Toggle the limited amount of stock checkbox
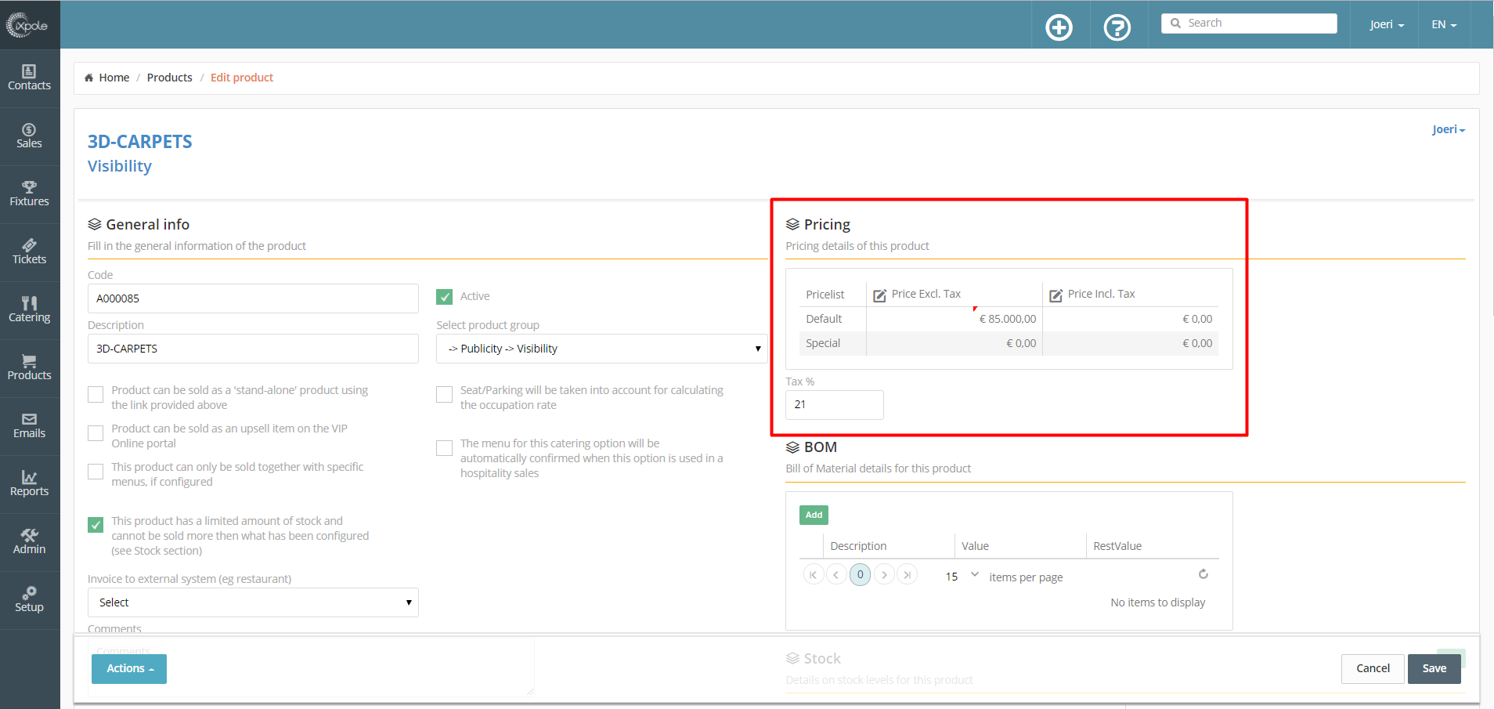 (x=96, y=525)
